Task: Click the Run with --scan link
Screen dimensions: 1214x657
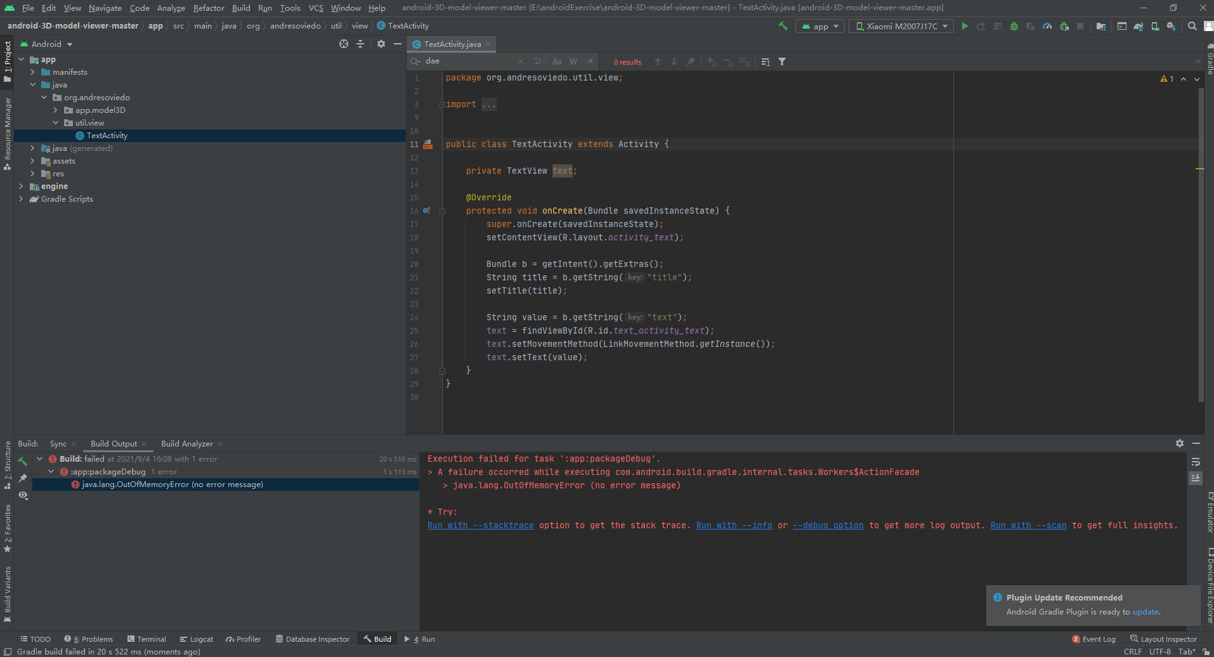Action: [x=1028, y=525]
